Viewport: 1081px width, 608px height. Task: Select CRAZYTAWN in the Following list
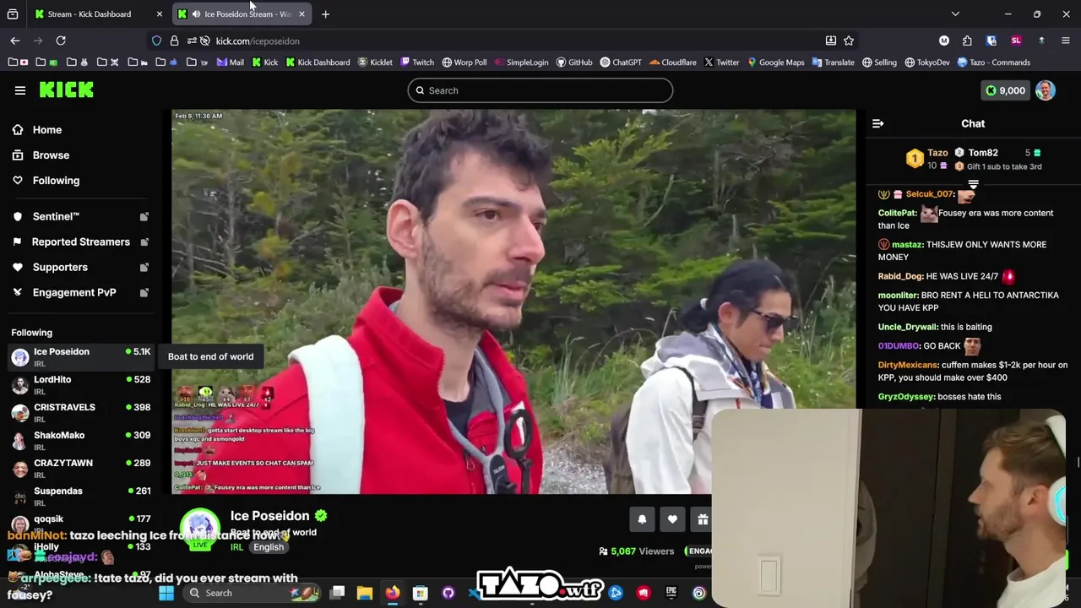80,469
